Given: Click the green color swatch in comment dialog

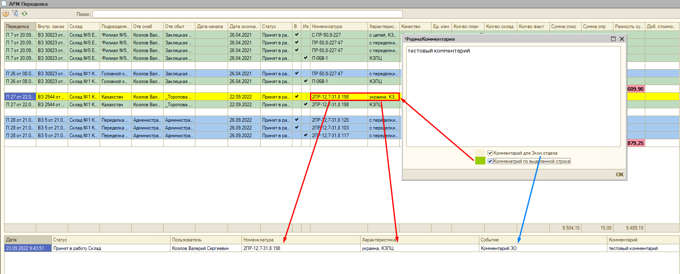Looking at the screenshot, I should pos(480,161).
